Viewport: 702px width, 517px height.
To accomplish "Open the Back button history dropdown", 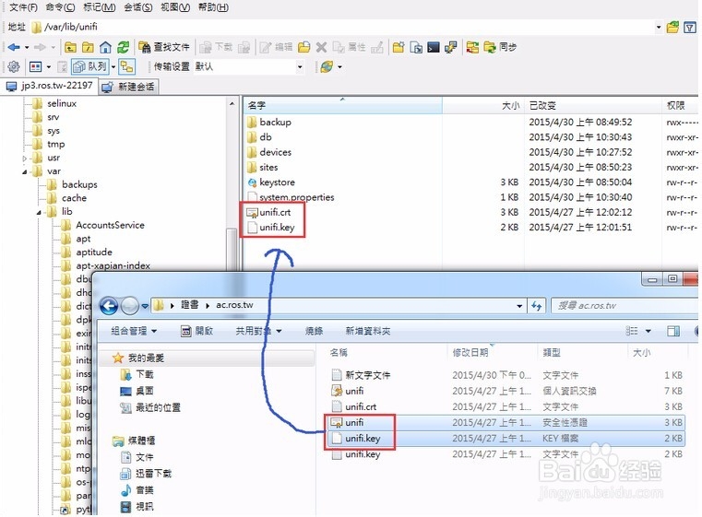I will point(27,47).
